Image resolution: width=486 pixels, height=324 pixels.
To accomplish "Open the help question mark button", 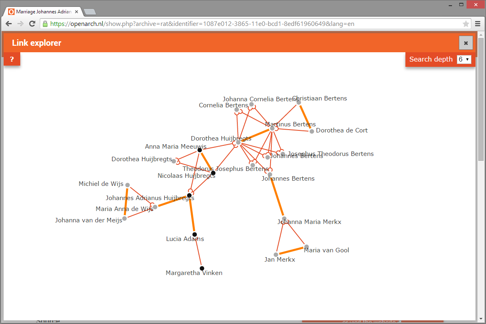I will pos(12,59).
